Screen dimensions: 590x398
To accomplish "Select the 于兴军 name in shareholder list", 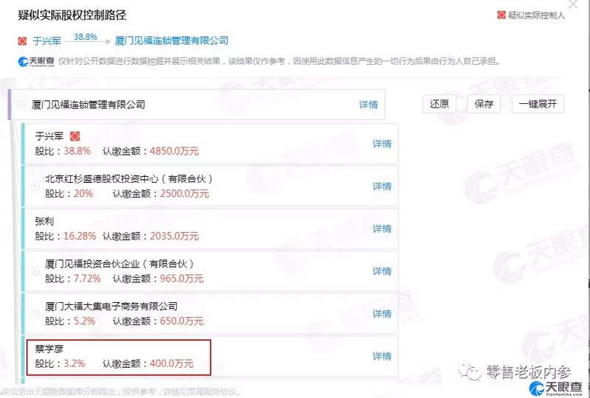I will click(49, 136).
